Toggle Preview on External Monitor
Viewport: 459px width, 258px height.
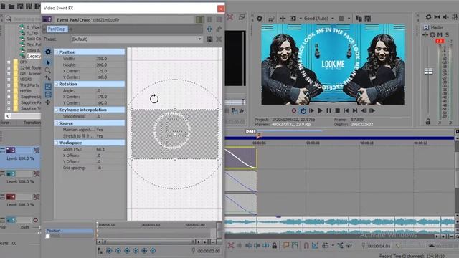coord(271,19)
